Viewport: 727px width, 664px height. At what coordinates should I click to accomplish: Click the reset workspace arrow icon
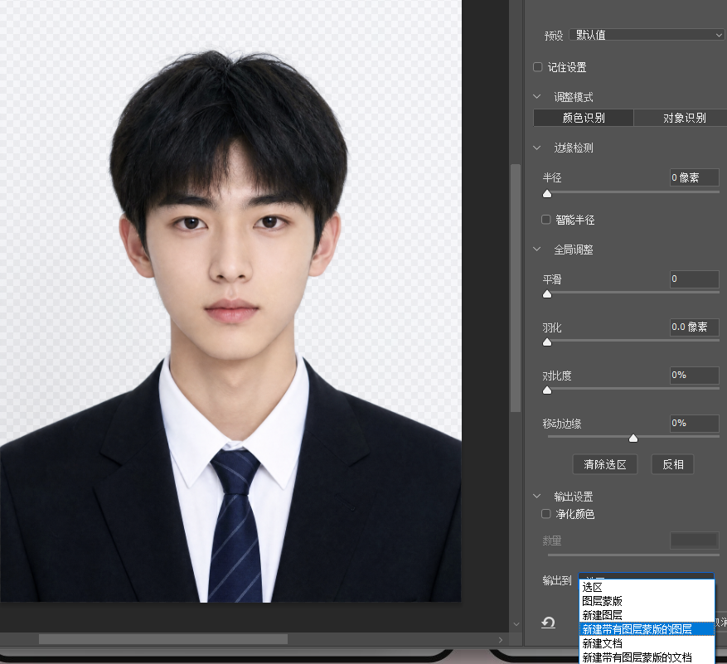click(548, 623)
